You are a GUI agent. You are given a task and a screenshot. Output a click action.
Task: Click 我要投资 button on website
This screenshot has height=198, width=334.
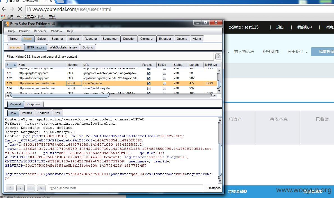point(322,52)
